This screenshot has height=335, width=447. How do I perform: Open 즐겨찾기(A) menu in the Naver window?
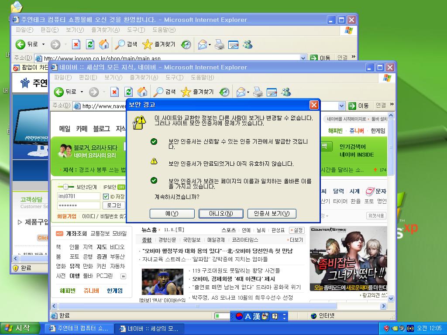[144, 78]
